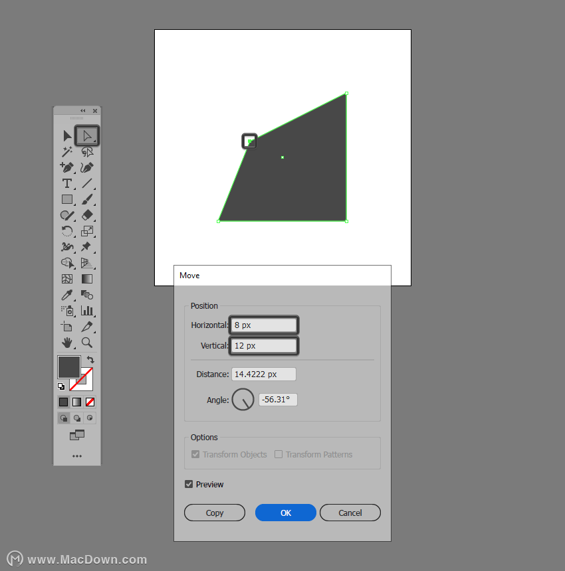
Task: Click the Swap Fill and Stroke arrow
Action: (90, 360)
